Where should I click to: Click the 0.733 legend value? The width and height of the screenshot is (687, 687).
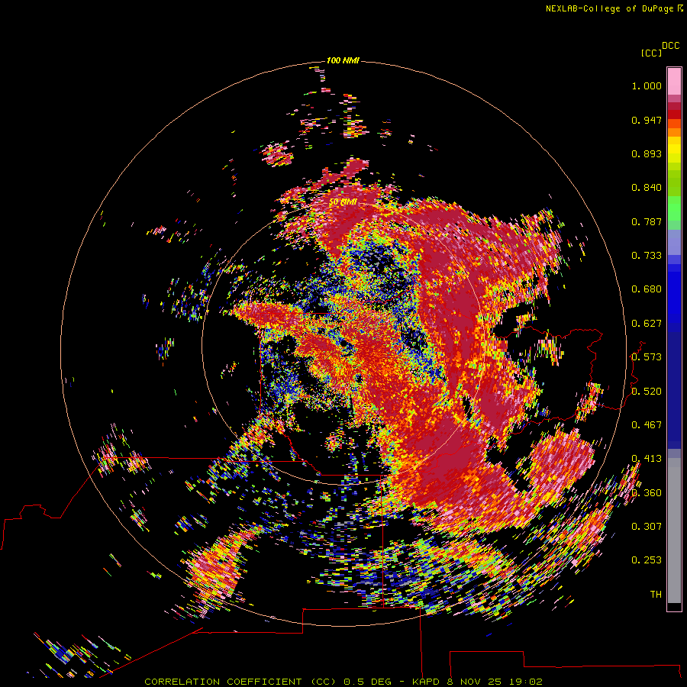point(647,256)
